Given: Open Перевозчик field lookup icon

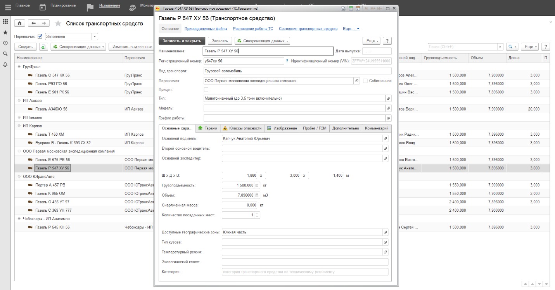Looking at the screenshot, I should click(x=357, y=81).
